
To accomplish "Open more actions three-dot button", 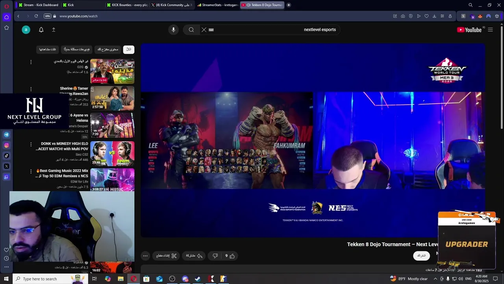I will coord(145,256).
